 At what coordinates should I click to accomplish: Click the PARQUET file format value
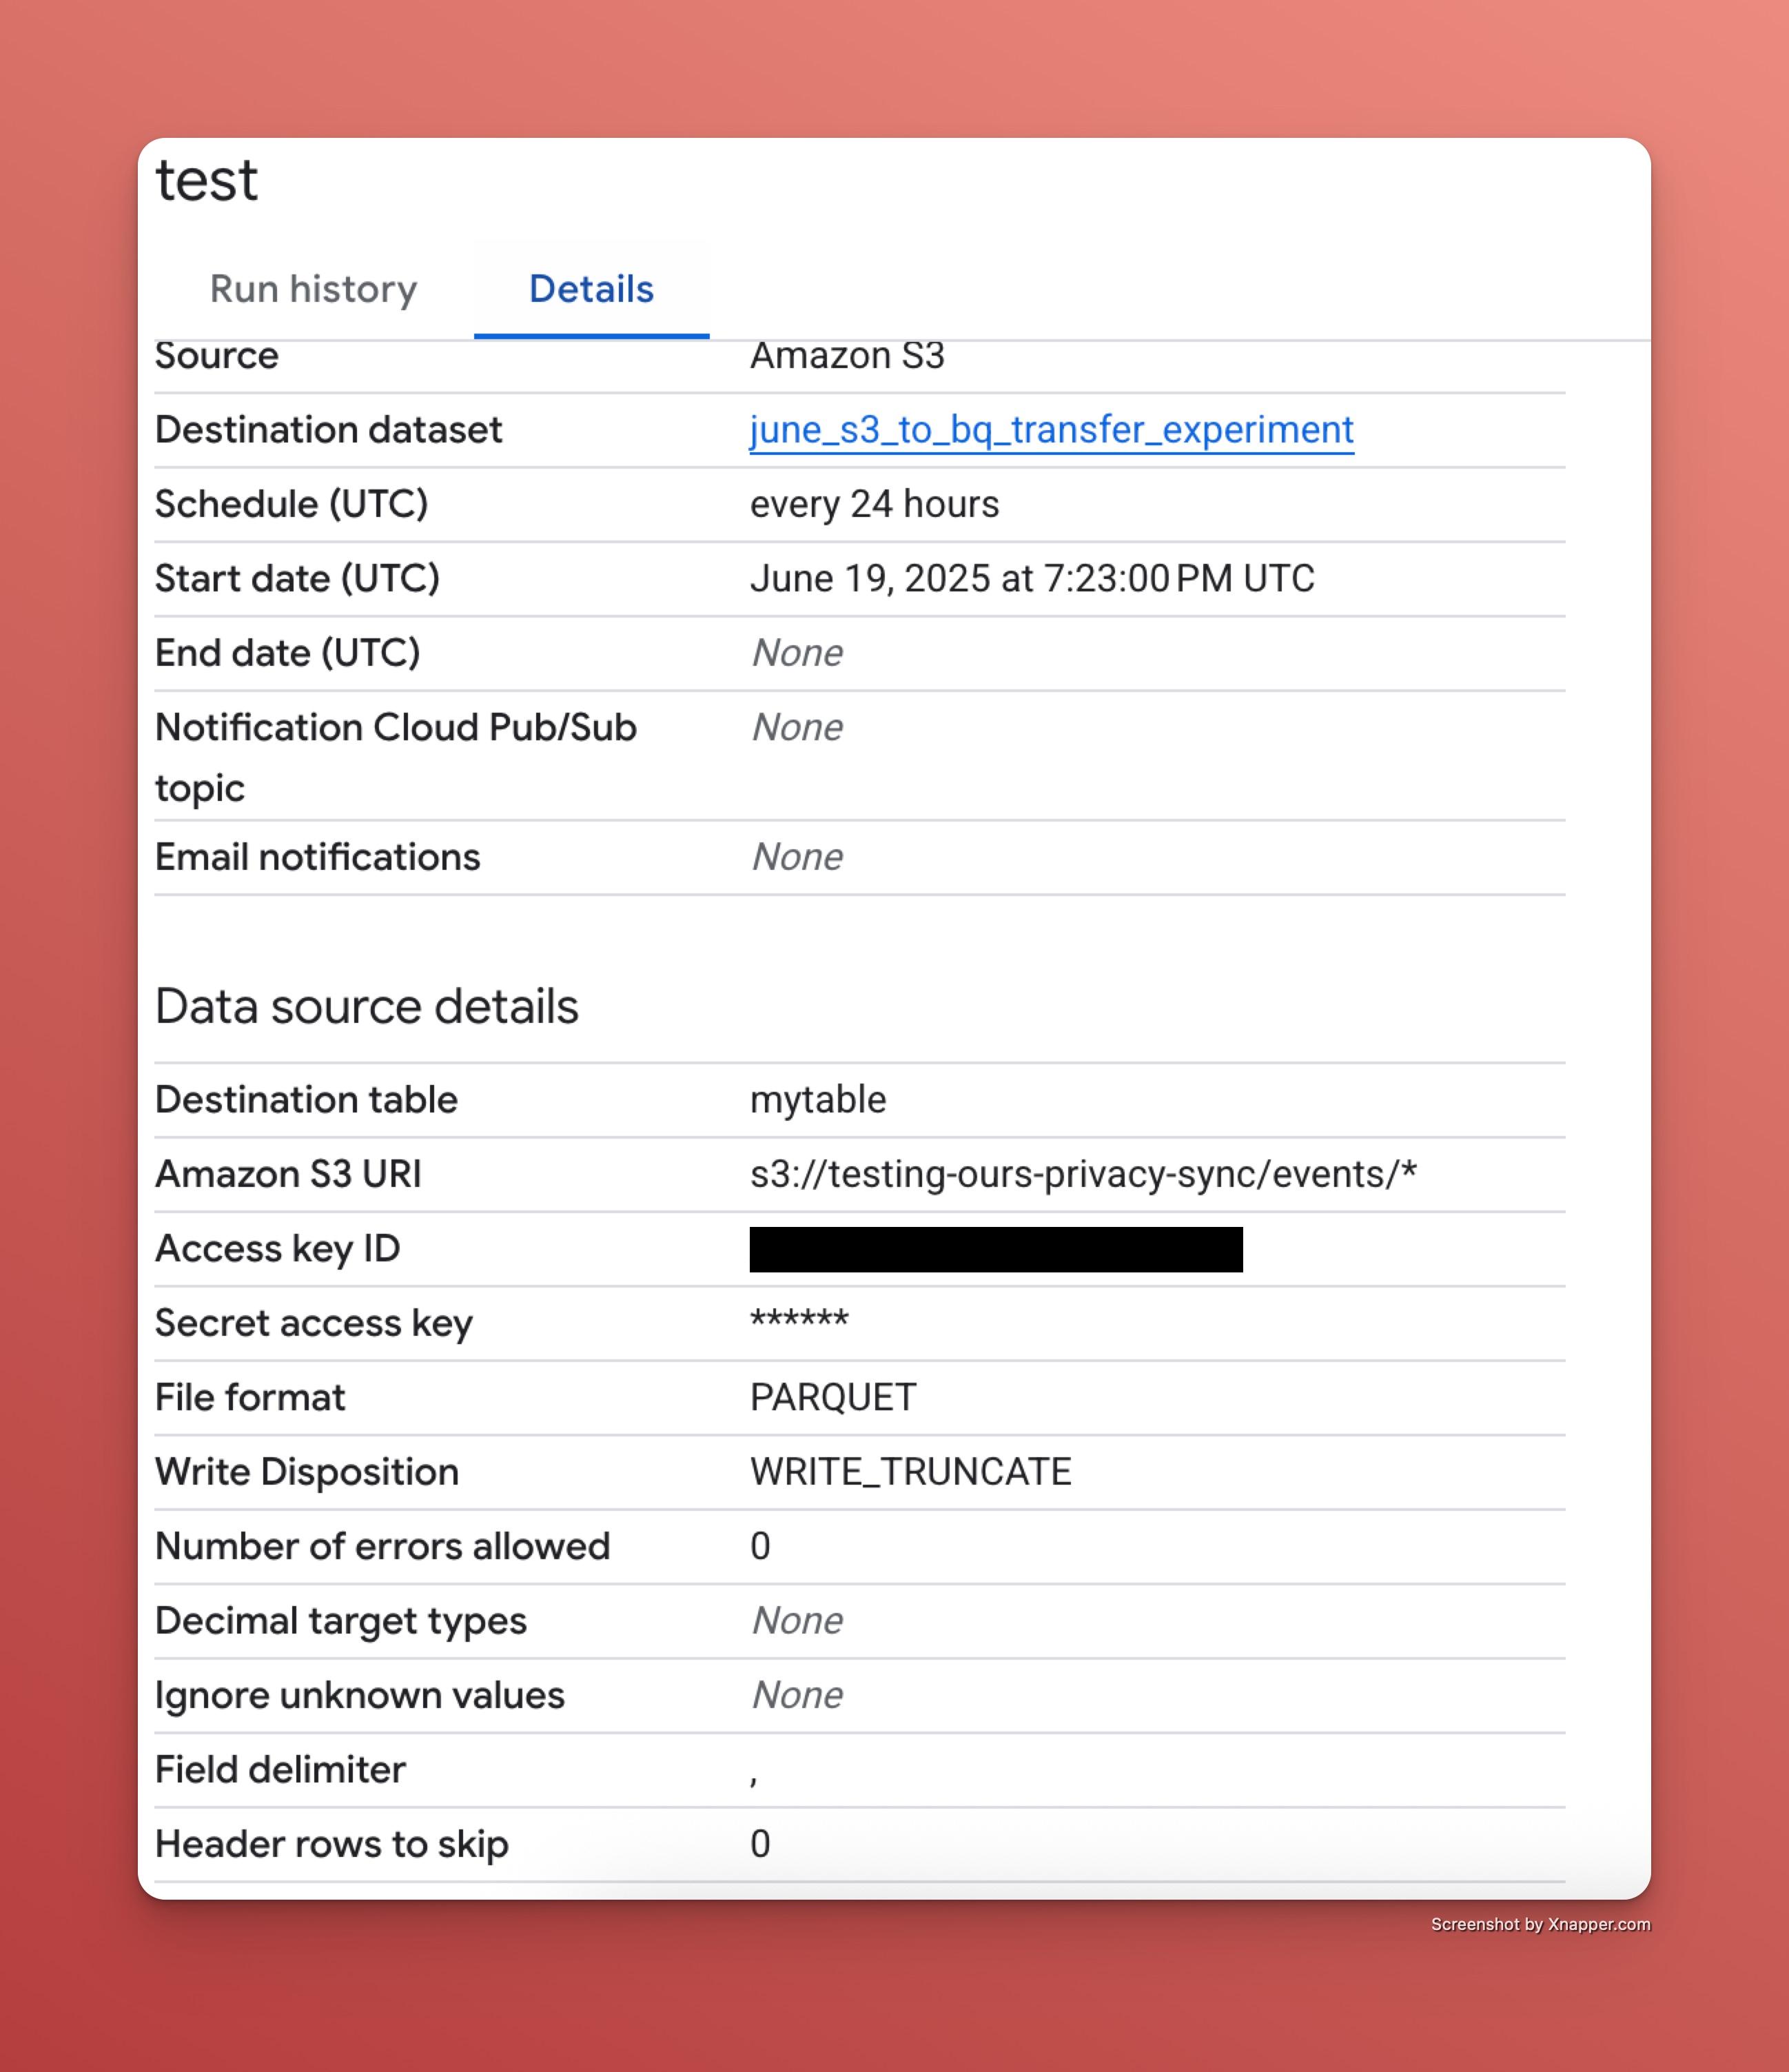pos(833,1398)
